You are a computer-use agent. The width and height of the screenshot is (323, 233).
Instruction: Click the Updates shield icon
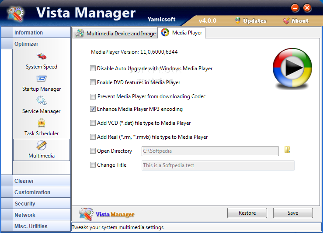[238, 21]
